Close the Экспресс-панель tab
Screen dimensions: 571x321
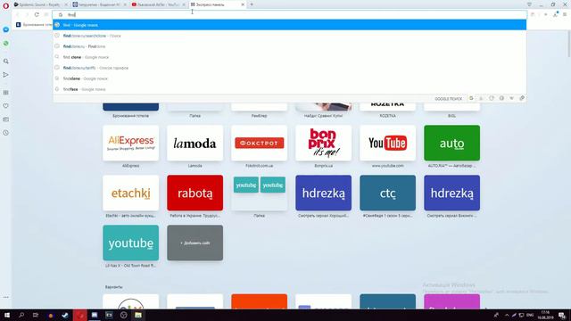click(x=243, y=4)
